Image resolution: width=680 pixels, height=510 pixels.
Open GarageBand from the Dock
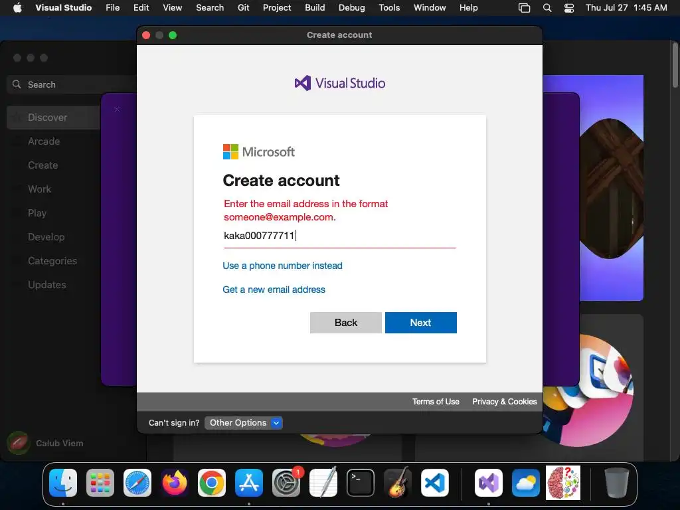point(398,483)
